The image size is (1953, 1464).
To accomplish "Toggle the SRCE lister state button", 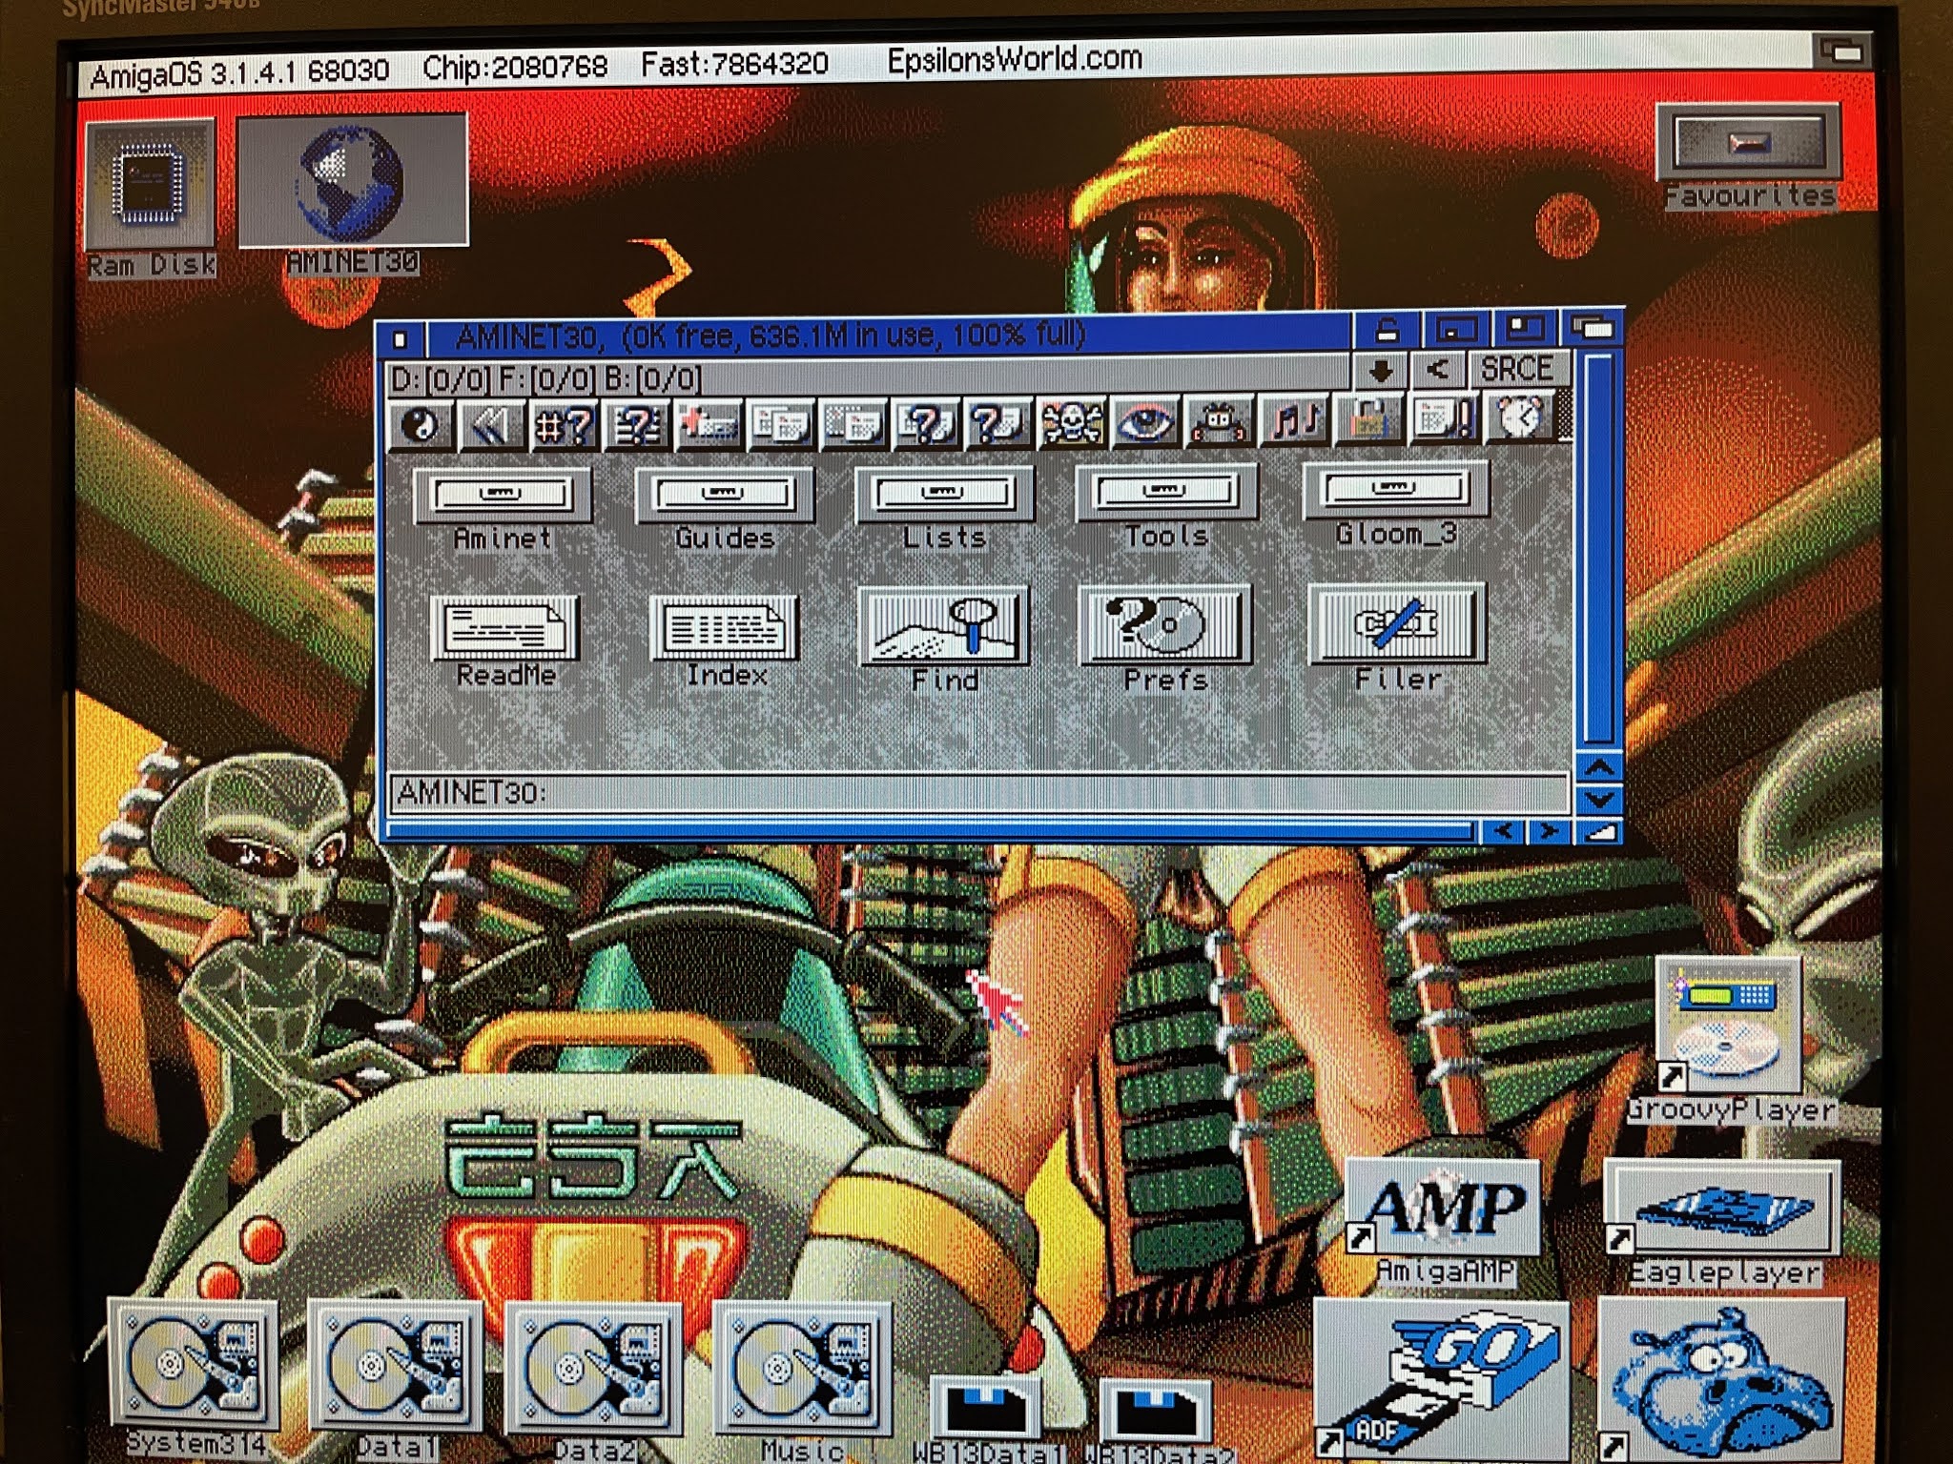I will pos(1516,369).
